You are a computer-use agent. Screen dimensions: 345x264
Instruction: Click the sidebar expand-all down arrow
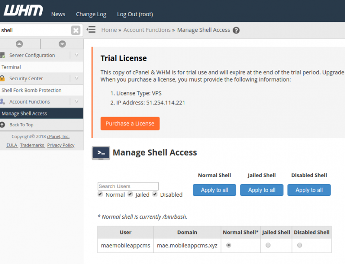[x=62, y=44]
